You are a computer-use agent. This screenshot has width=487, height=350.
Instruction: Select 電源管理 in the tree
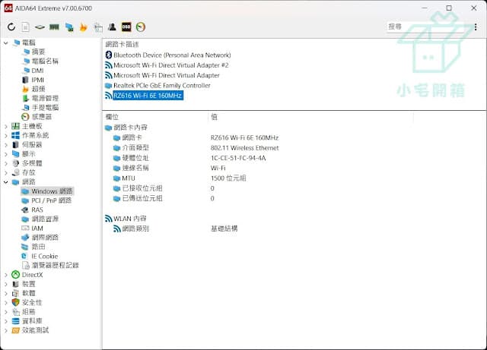pyautogui.click(x=45, y=98)
